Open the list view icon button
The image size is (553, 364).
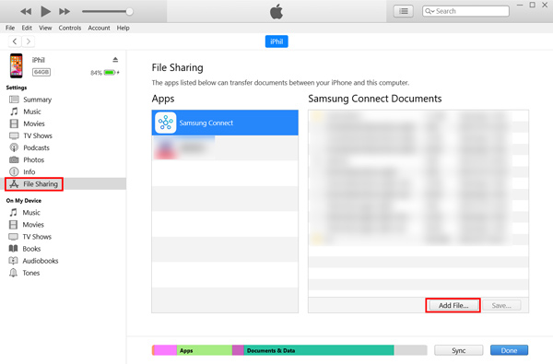(404, 11)
